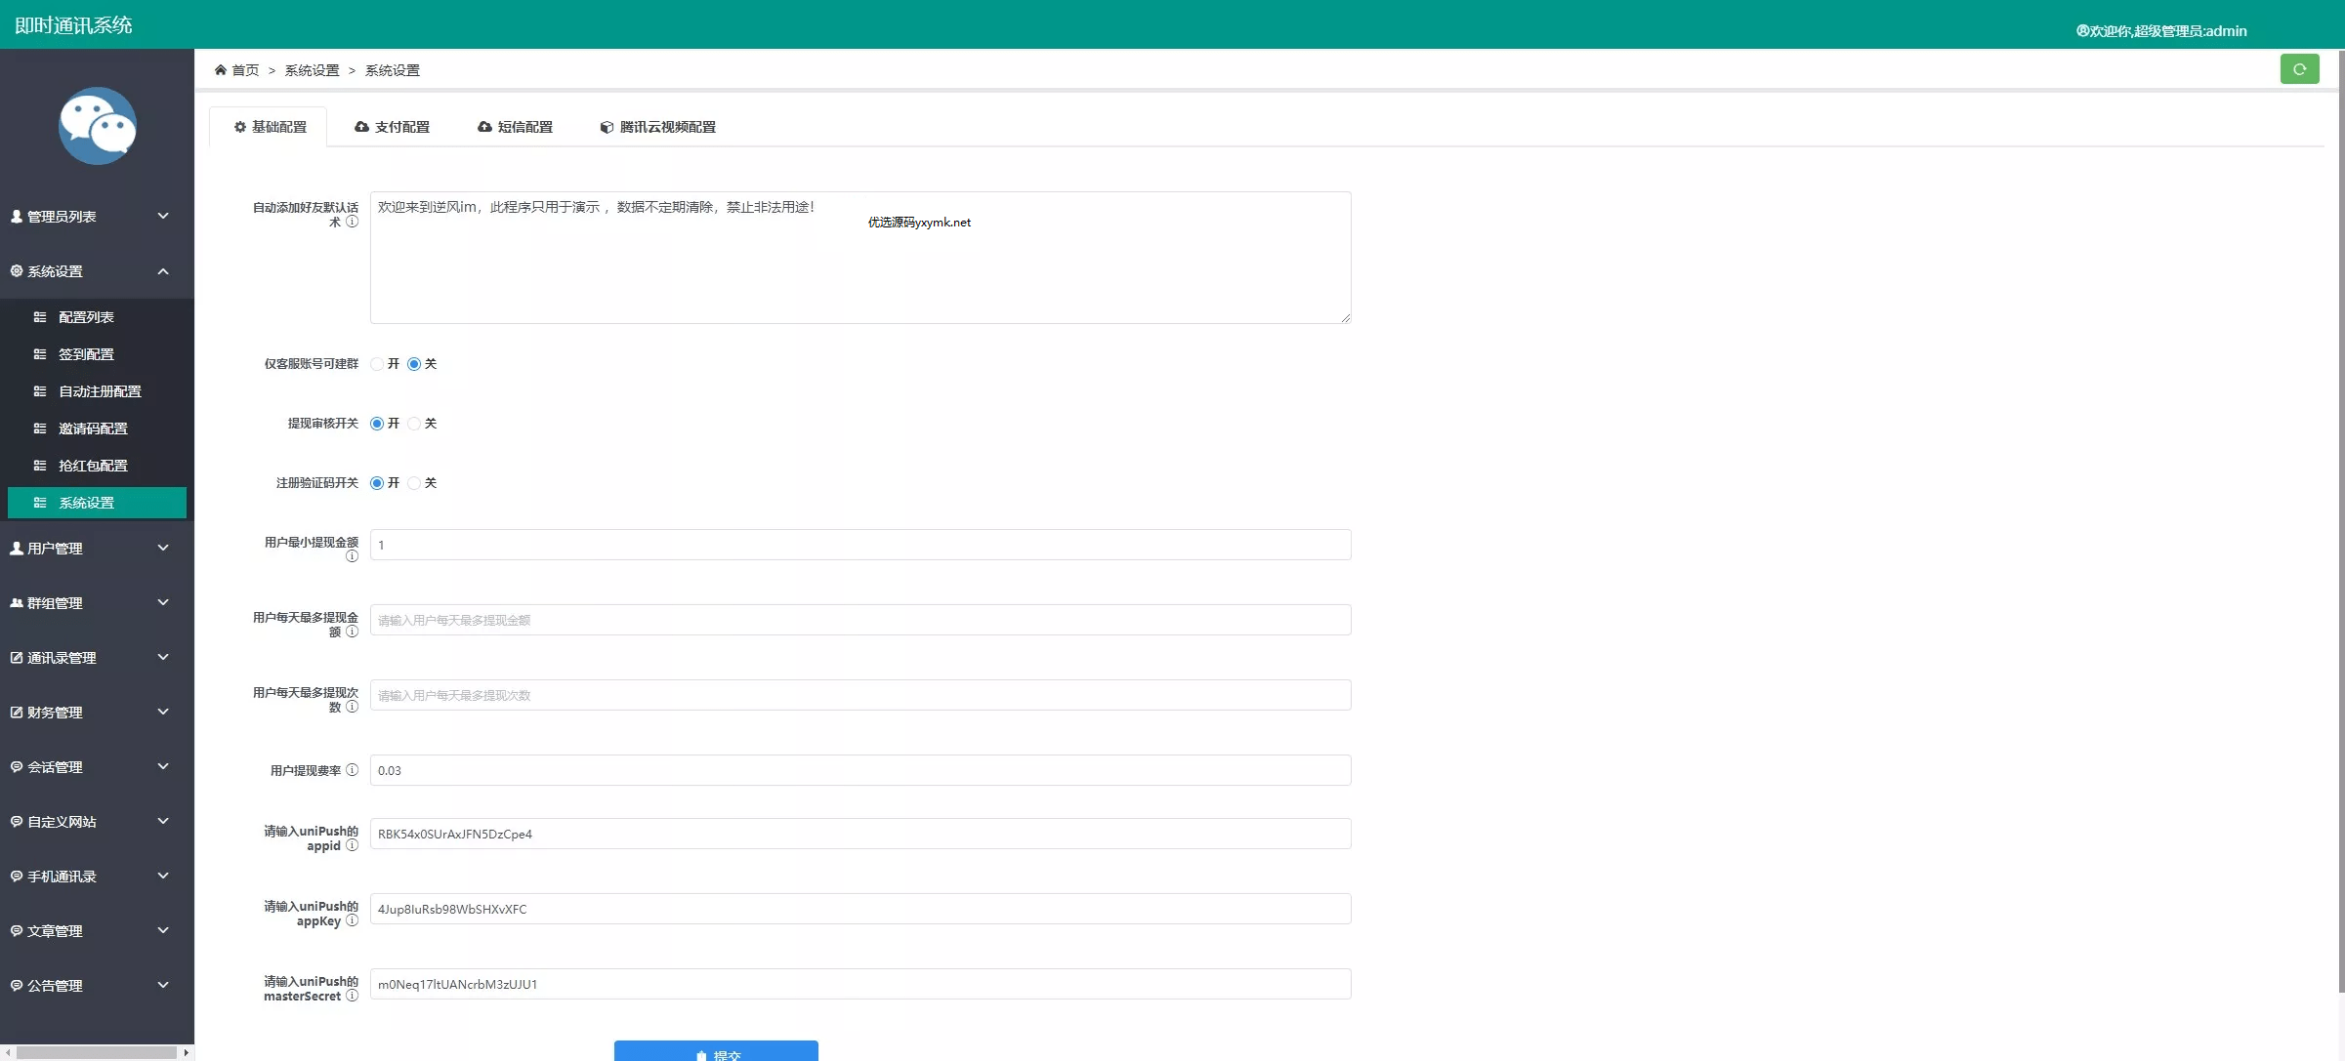Open 抢红包配置 in the sidebar
The width and height of the screenshot is (2345, 1061).
(93, 466)
